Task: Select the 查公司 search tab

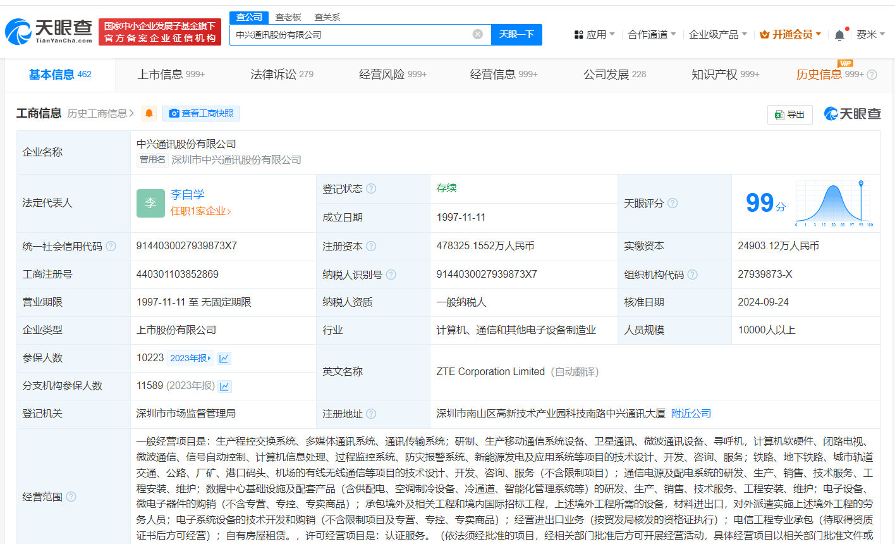Action: (249, 17)
